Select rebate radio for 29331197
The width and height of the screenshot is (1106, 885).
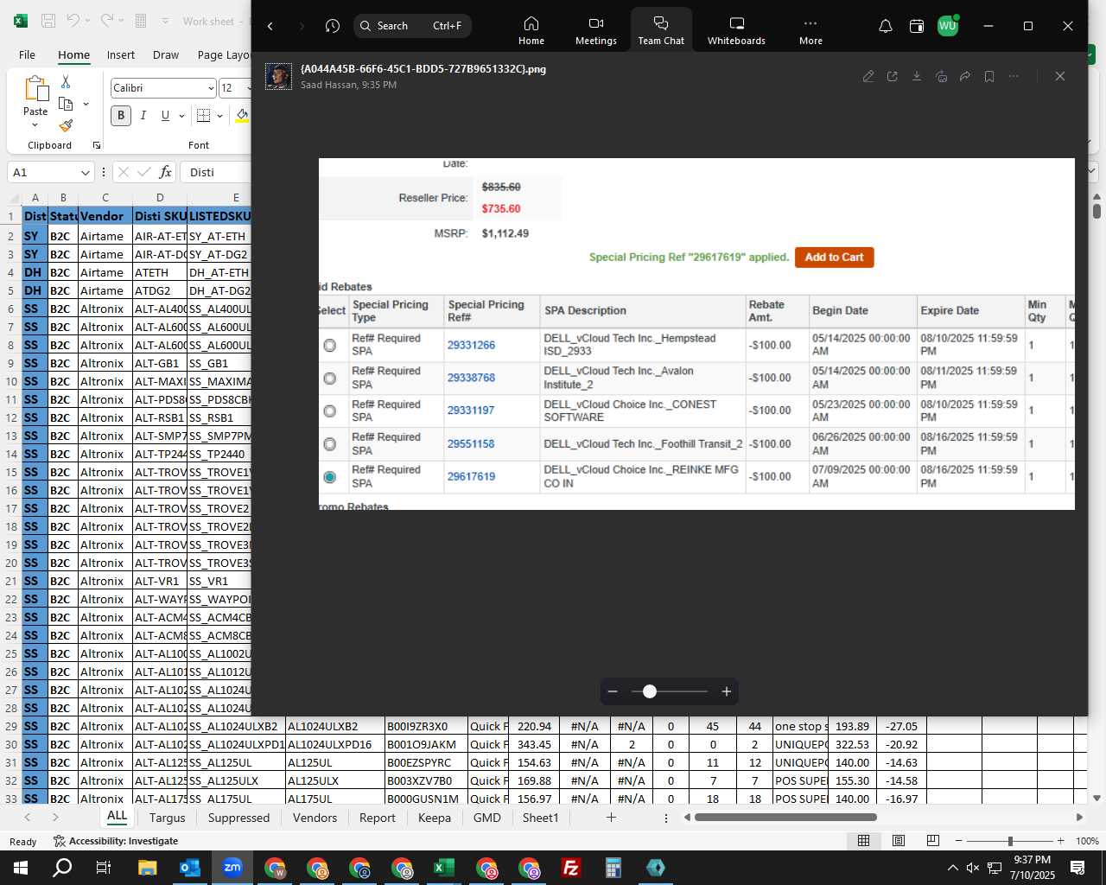[x=330, y=411]
